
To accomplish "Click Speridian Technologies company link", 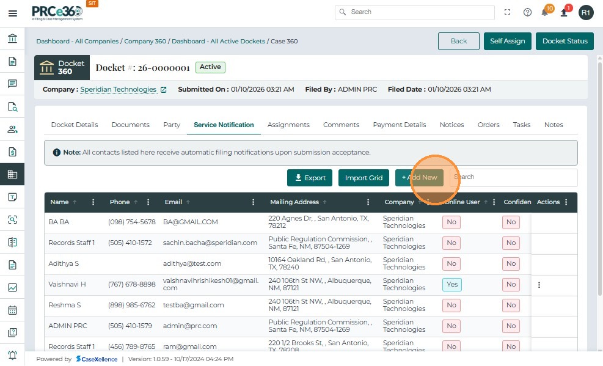I will click(x=119, y=89).
